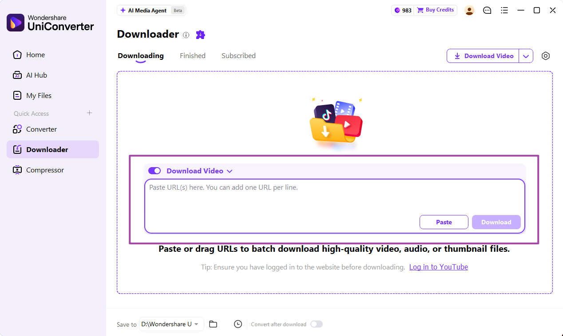The width and height of the screenshot is (563, 336).
Task: Click the Paste button
Action: coord(444,222)
